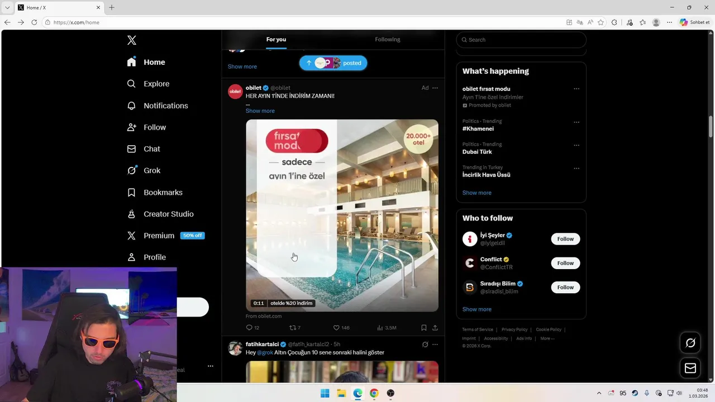Click the X logo in sidebar
Screen dimensions: 715x402
pos(132,40)
